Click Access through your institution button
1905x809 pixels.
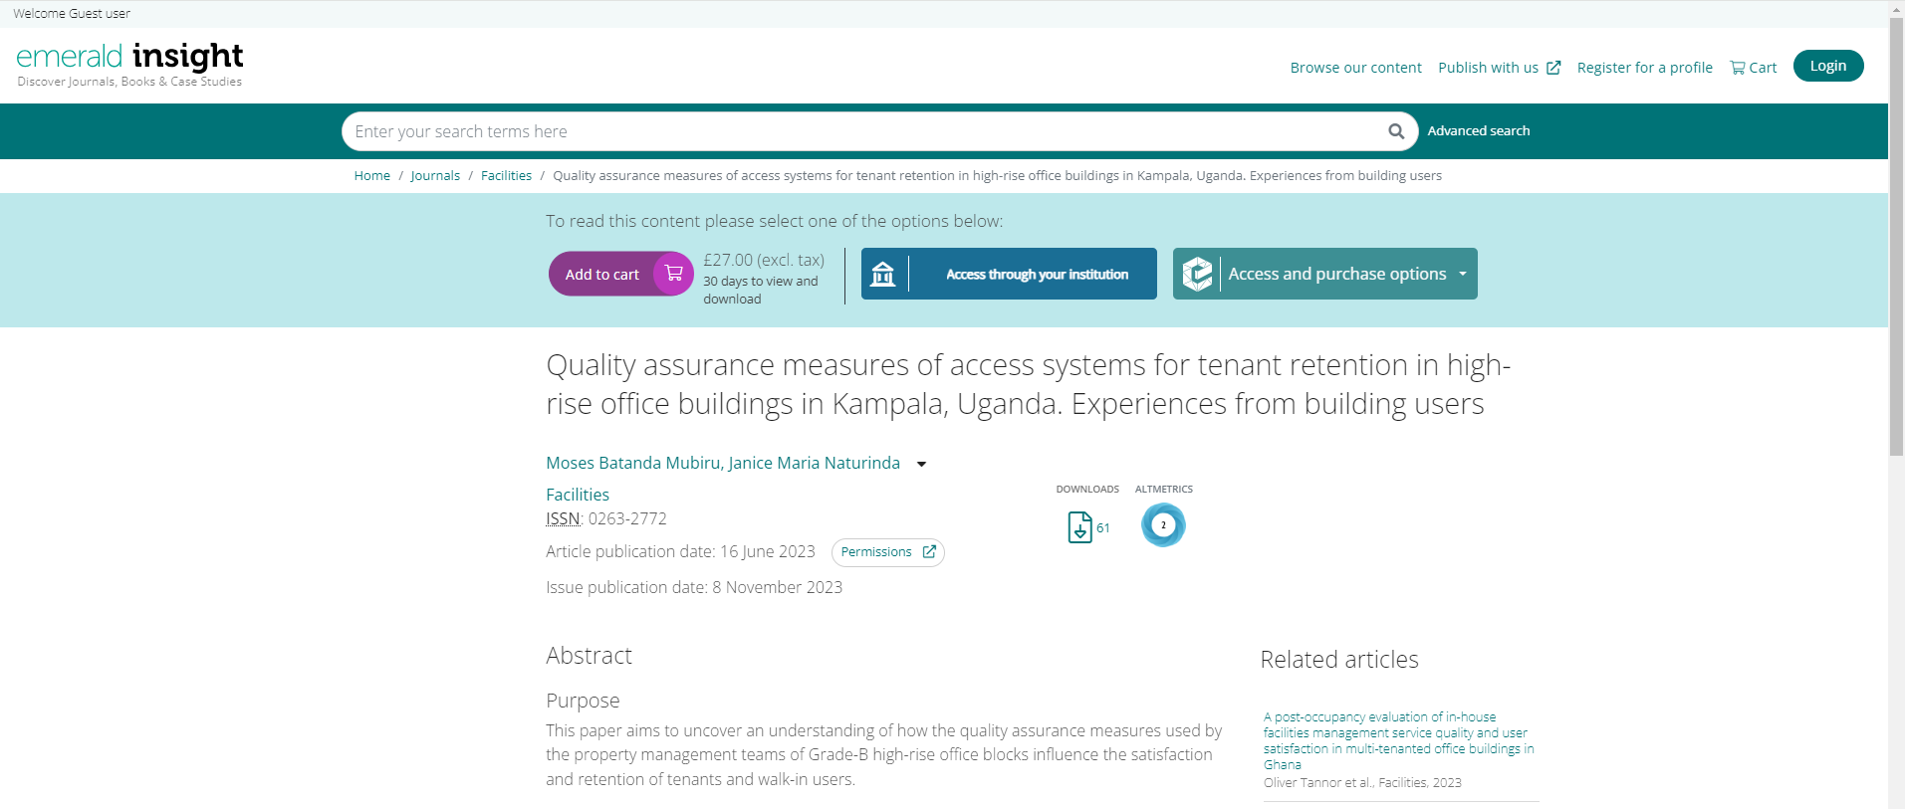1036,274
